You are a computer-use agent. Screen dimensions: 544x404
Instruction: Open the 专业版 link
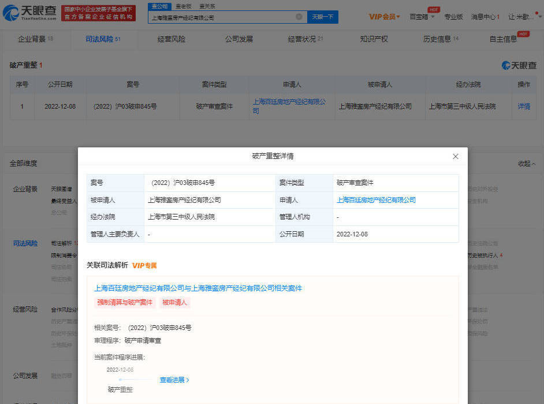[453, 17]
